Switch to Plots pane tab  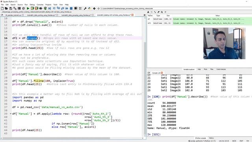[206, 69]
